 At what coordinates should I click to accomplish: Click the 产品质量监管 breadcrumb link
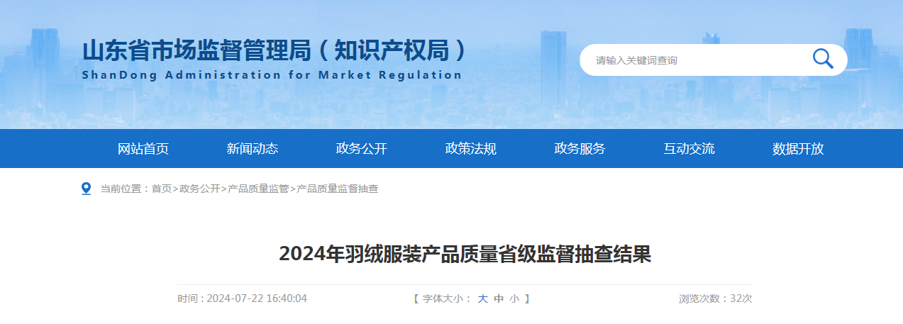pos(258,189)
